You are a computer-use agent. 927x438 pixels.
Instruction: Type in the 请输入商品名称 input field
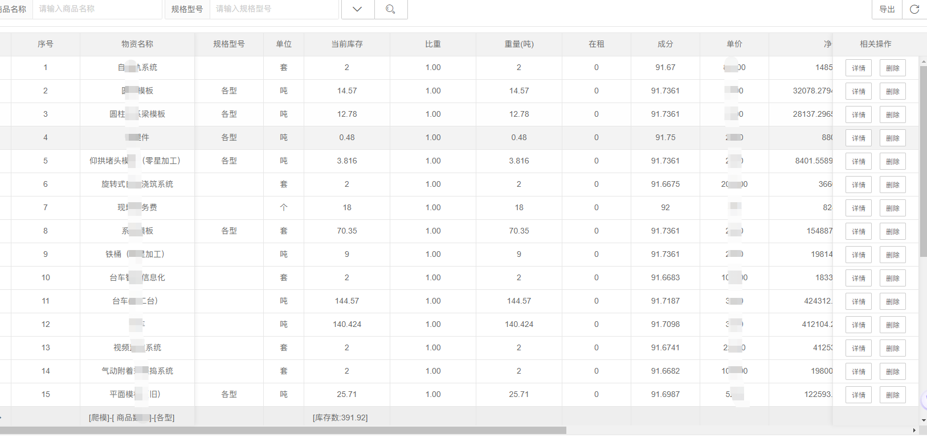tap(97, 9)
